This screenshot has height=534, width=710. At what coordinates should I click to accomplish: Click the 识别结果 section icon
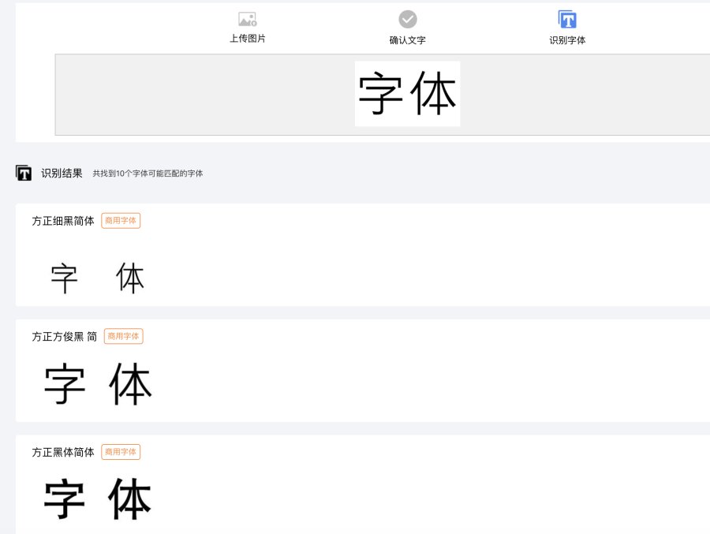24,173
